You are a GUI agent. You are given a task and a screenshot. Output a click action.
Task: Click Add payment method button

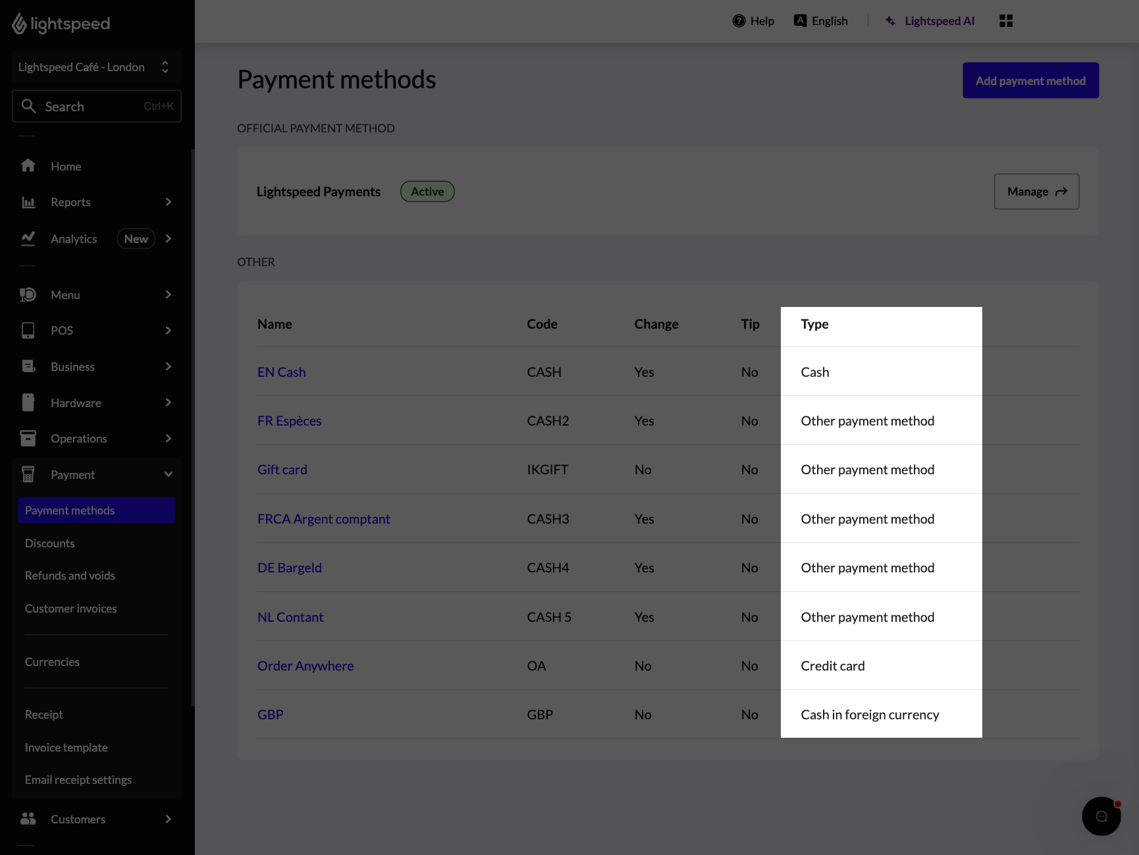click(x=1030, y=80)
